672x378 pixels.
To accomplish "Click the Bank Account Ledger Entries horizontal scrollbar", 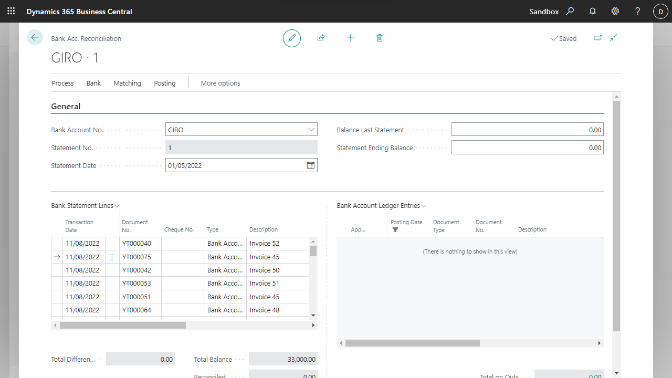I will 413,343.
